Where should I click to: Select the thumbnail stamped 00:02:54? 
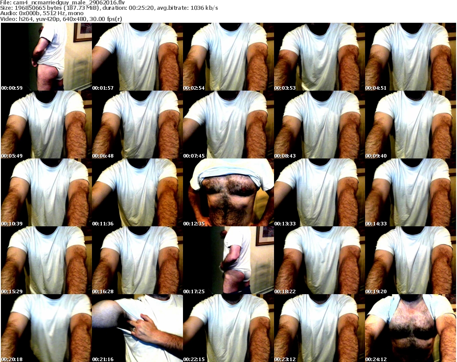tap(228, 57)
